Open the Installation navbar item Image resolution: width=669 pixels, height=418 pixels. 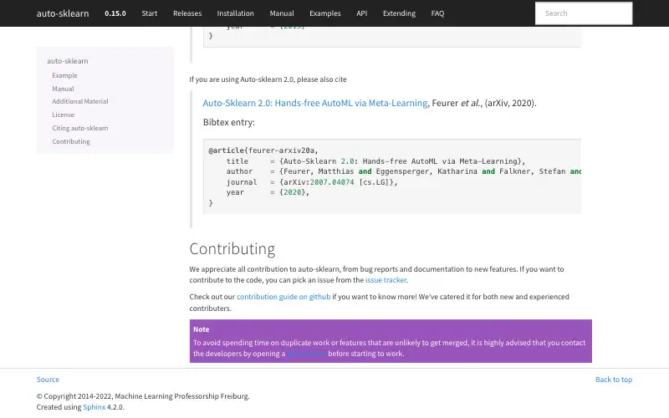tap(235, 13)
